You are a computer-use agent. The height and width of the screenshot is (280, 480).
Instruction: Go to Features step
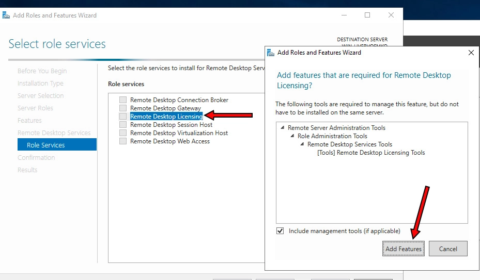29,121
